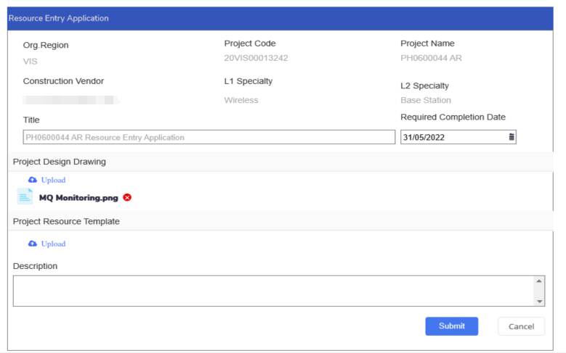Focus the Title input field
Viewport: 566px width, 353px height.
209,137
